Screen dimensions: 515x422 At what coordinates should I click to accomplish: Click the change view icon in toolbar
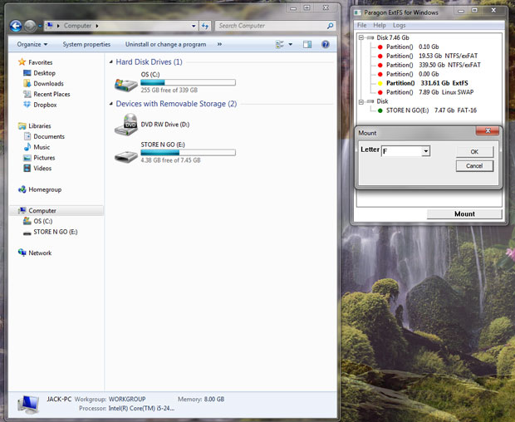click(279, 44)
